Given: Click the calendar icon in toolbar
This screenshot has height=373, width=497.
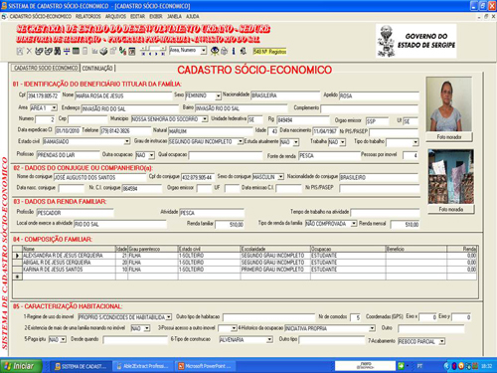Looking at the screenshot, I should tap(132, 51).
